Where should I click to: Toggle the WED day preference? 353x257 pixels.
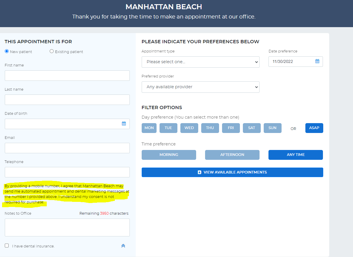pyautogui.click(x=189, y=128)
